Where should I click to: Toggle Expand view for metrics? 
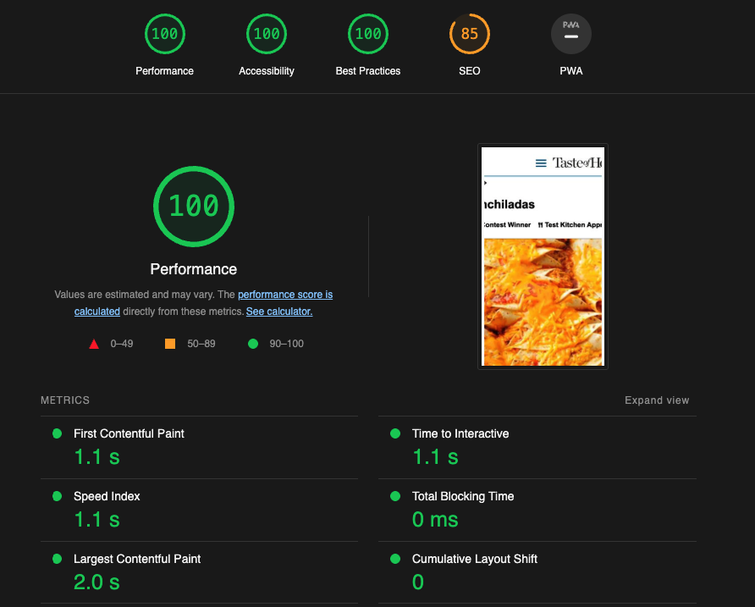click(x=657, y=400)
